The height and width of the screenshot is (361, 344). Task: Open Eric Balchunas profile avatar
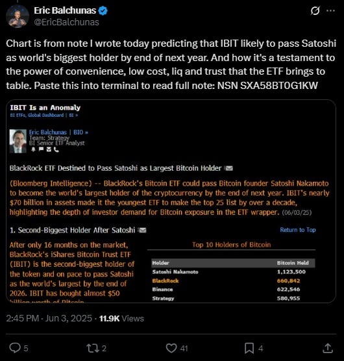(18, 16)
